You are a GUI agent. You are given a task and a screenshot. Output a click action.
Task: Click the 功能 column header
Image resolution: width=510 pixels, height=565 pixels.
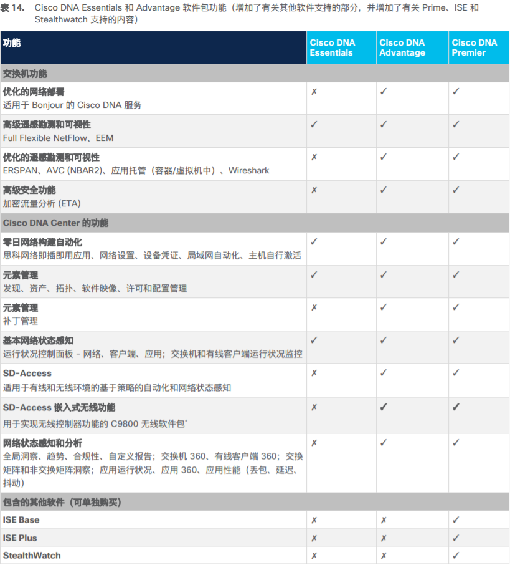coord(154,47)
